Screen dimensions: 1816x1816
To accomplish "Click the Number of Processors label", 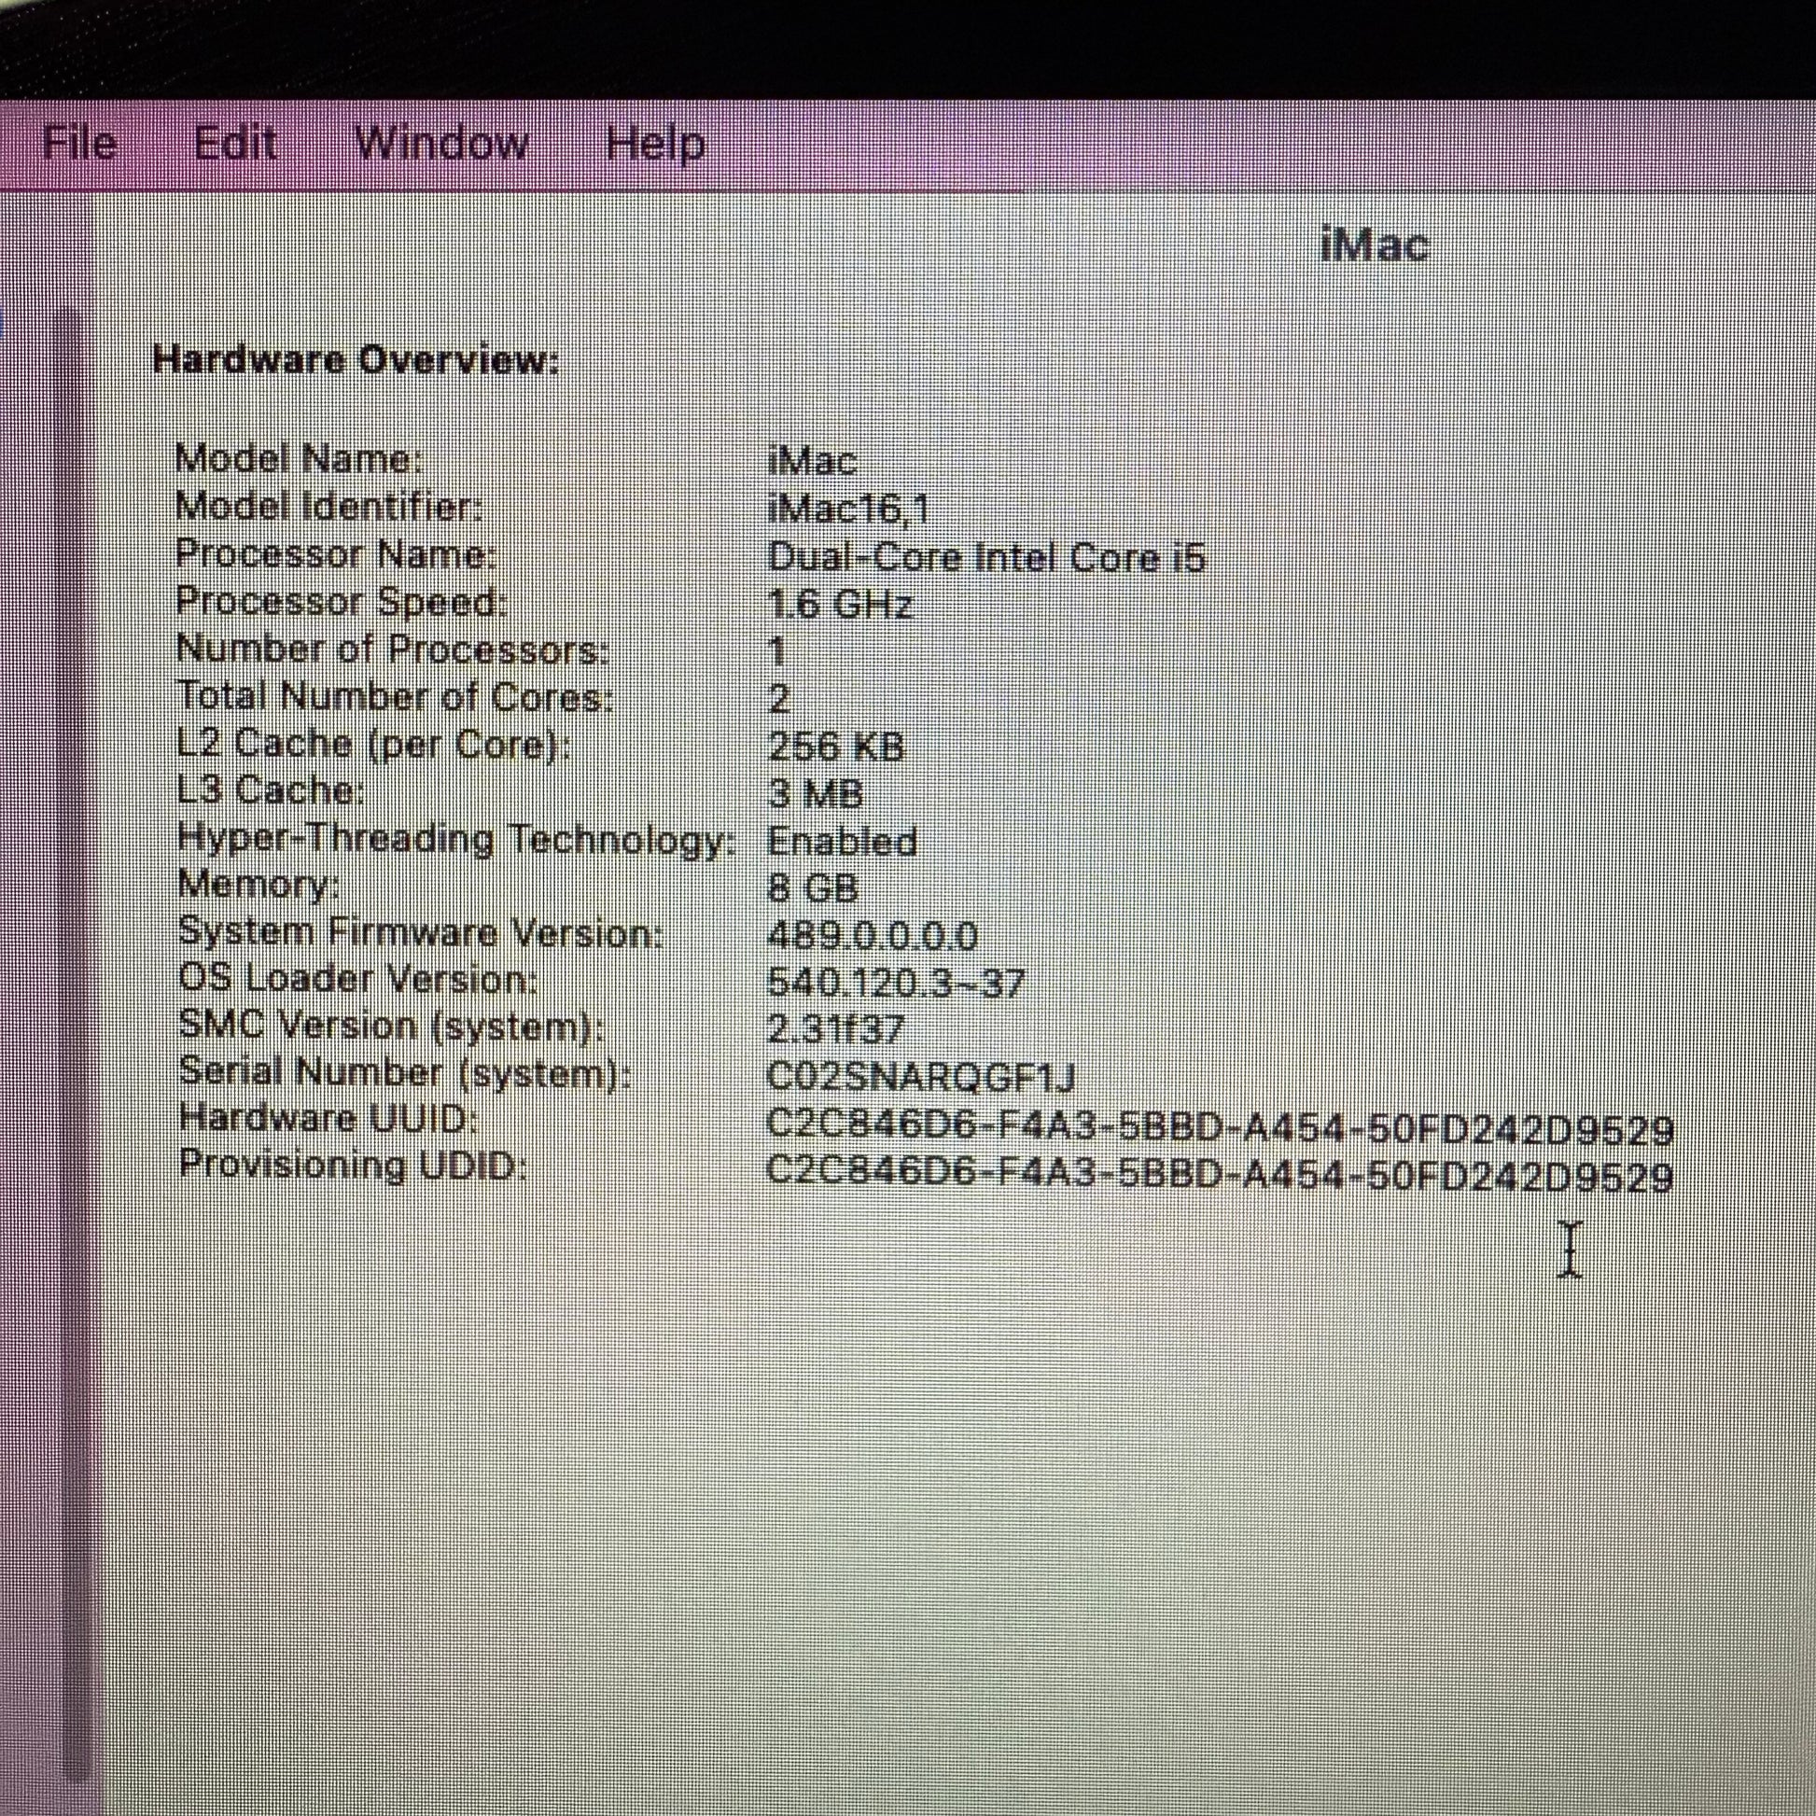I will [393, 650].
